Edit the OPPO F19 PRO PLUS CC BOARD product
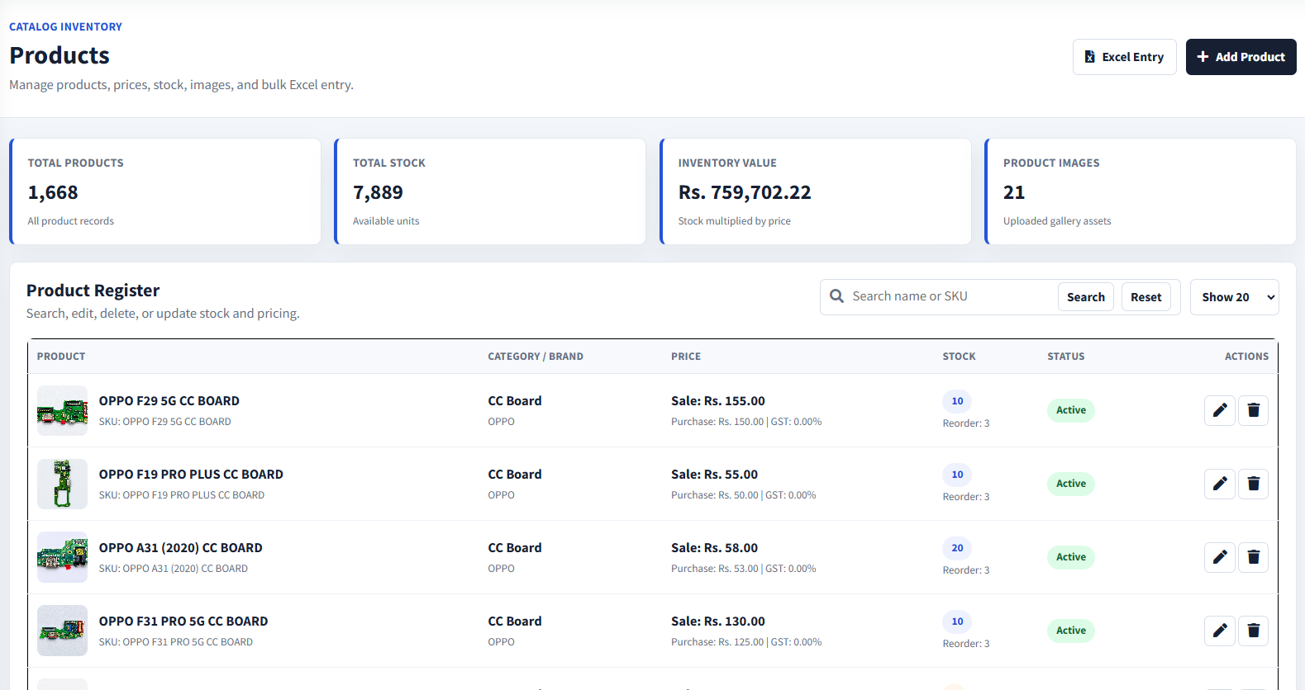 coord(1220,484)
